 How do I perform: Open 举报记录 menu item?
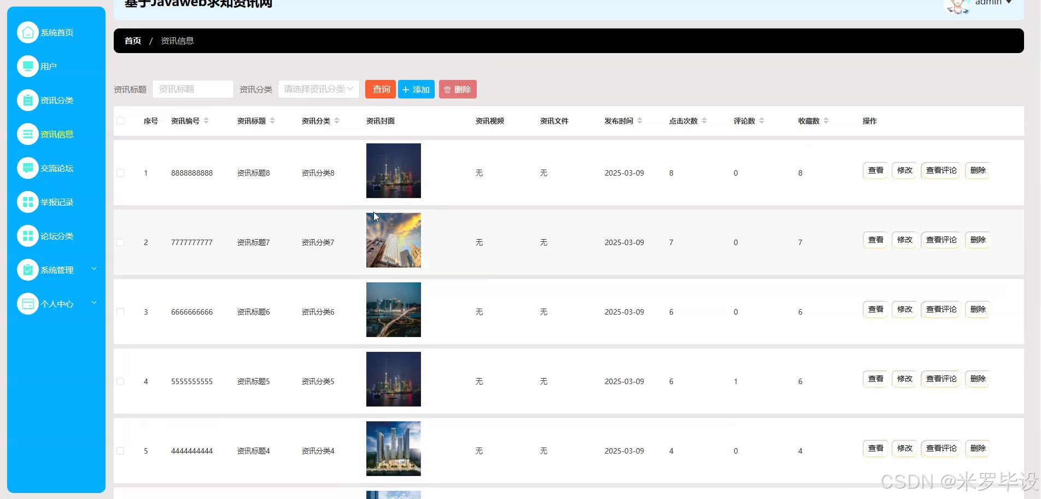point(56,202)
